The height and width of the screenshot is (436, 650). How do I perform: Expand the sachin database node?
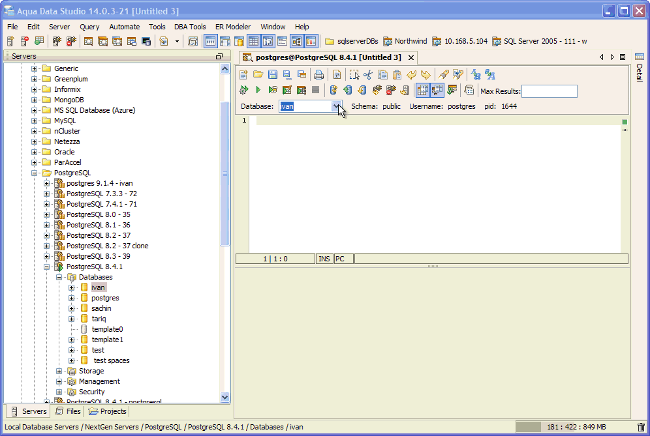click(x=72, y=308)
